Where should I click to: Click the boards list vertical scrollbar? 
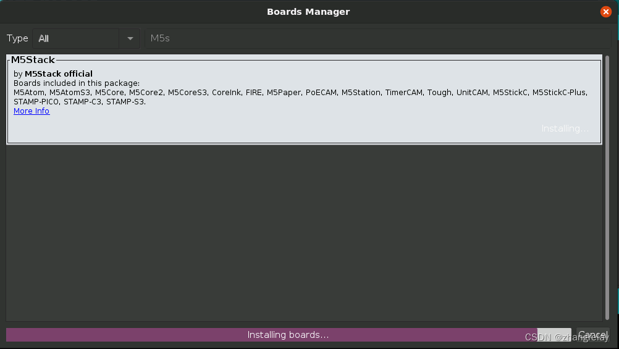607,188
